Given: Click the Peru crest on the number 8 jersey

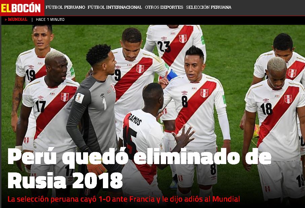Looking at the screenshot, I should tap(204, 93).
